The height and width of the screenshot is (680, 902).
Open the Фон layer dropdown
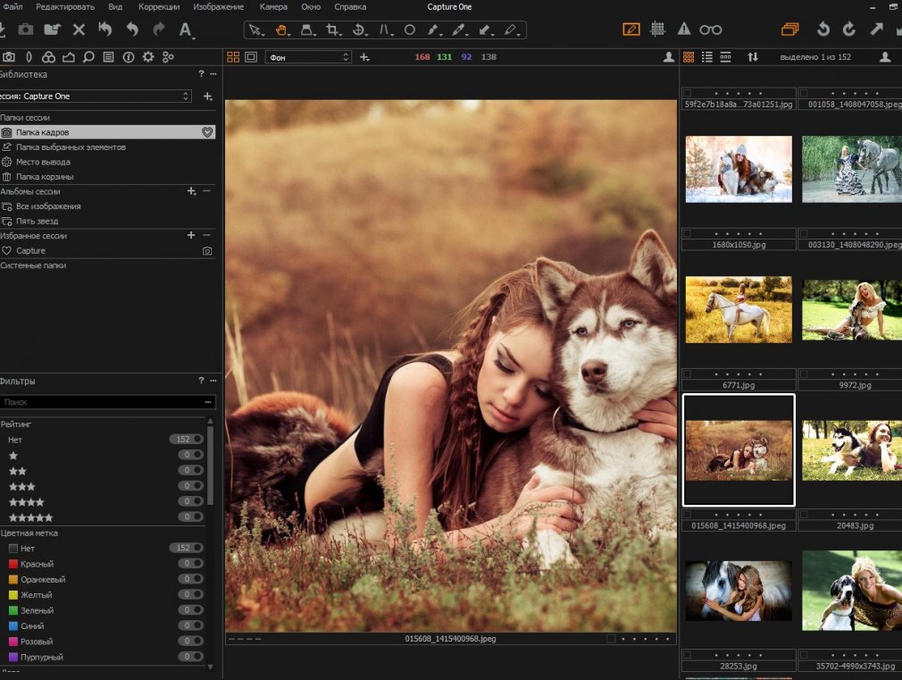(308, 57)
